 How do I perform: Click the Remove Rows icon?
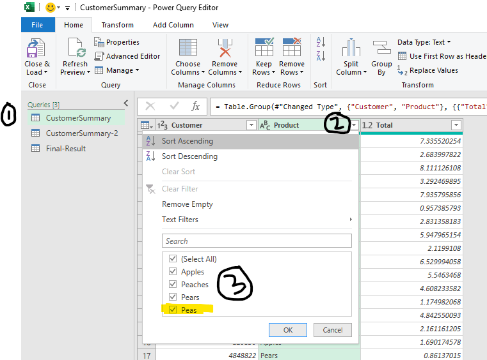coord(292,47)
